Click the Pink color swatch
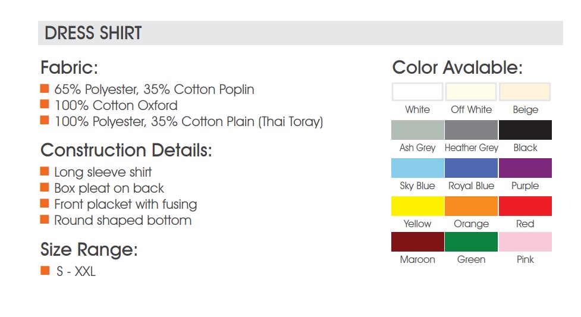Screen dimensions: 581x317 [x=525, y=241]
